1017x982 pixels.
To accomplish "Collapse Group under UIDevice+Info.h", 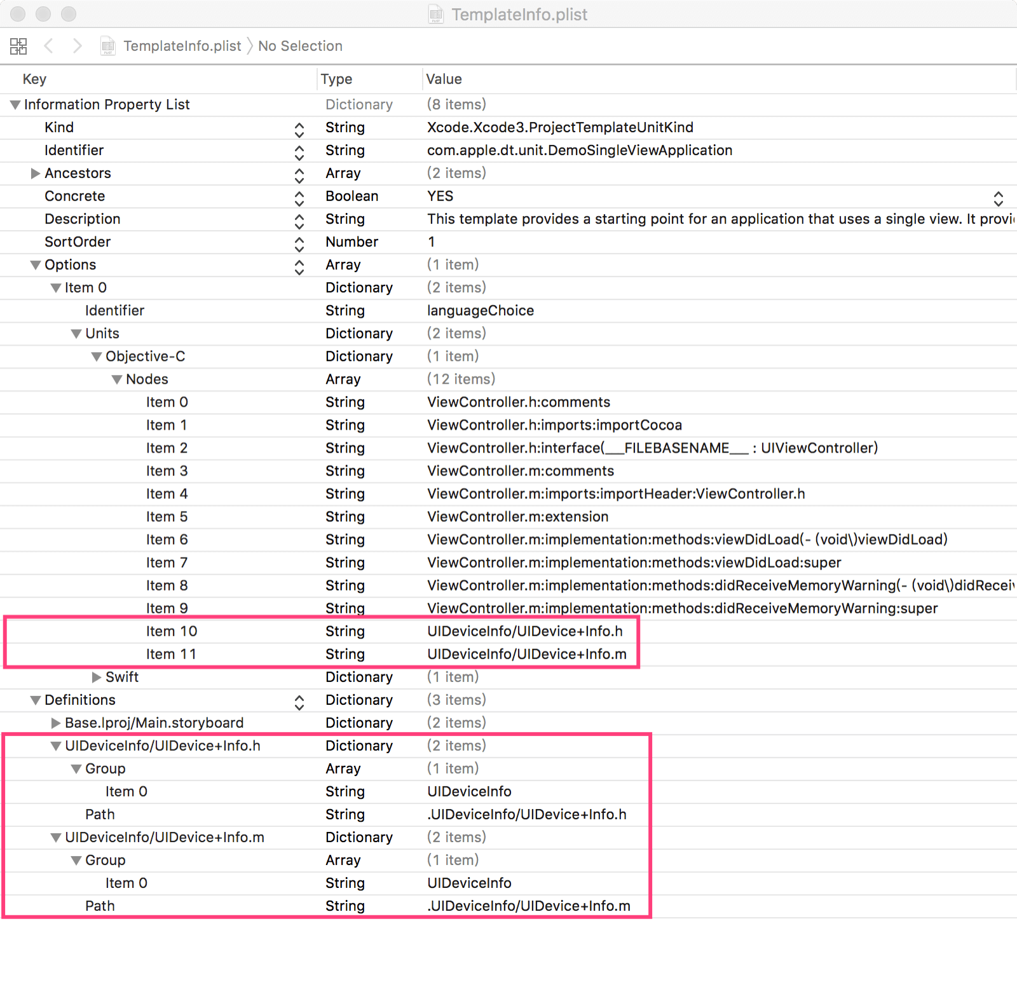I will (76, 769).
